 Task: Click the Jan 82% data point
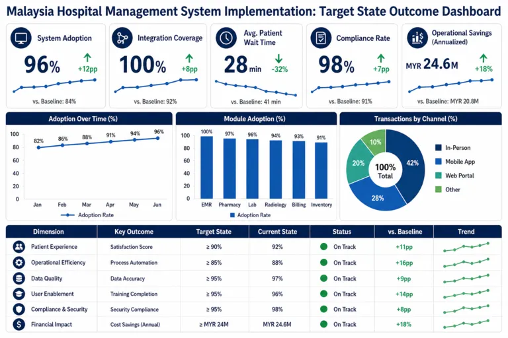point(38,147)
